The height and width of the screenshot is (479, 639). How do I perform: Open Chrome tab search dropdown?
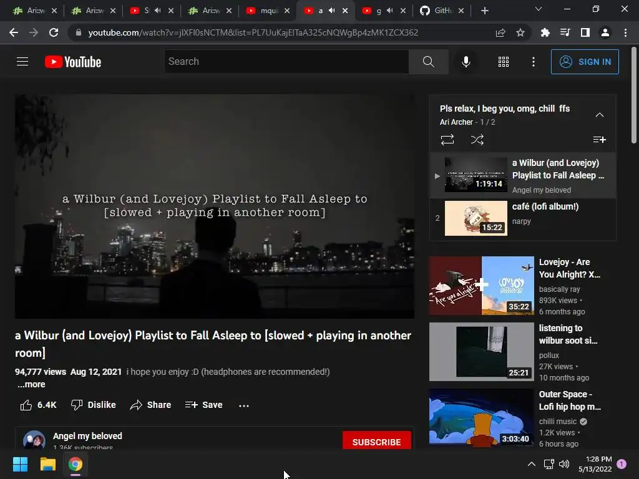539,9
